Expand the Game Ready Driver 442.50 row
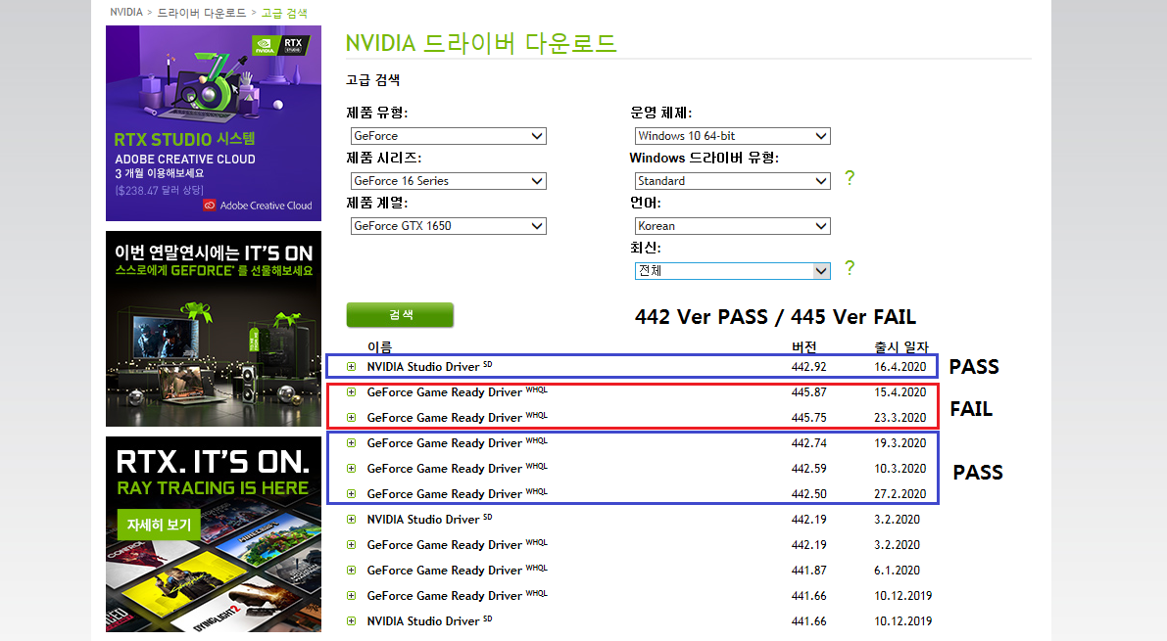Screen dimensions: 1167x641 tap(352, 494)
